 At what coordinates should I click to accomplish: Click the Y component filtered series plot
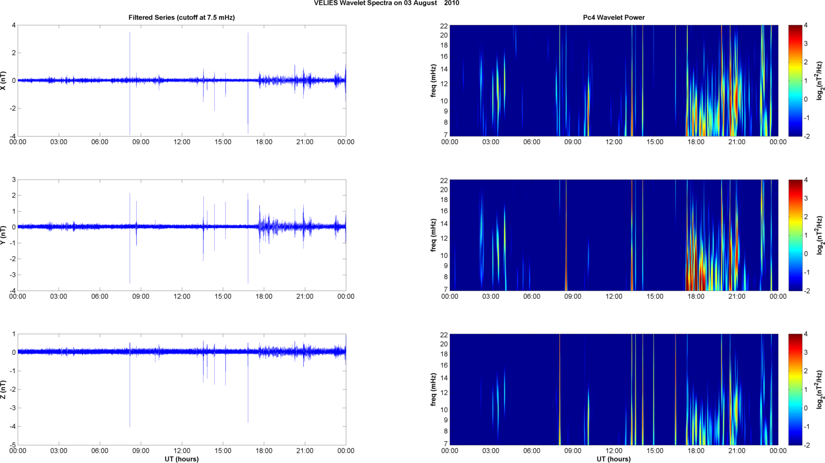tap(182, 235)
